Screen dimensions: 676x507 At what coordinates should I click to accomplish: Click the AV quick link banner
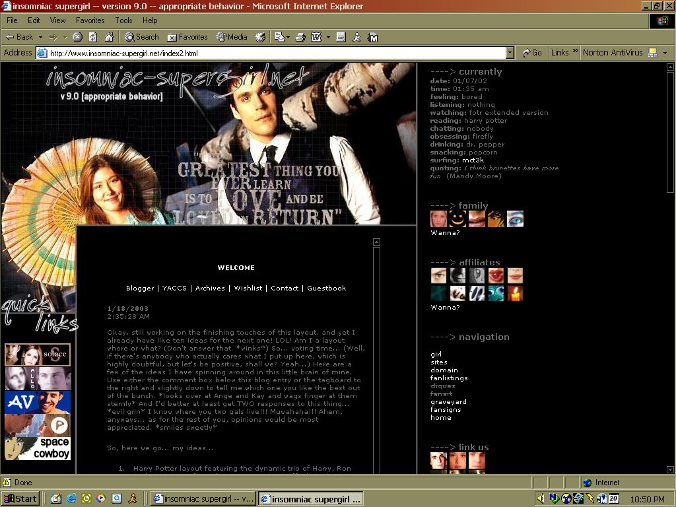[38, 402]
